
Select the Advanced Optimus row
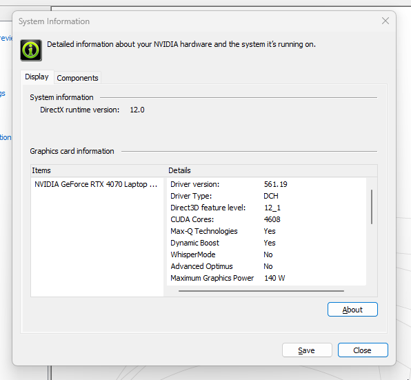point(266,266)
